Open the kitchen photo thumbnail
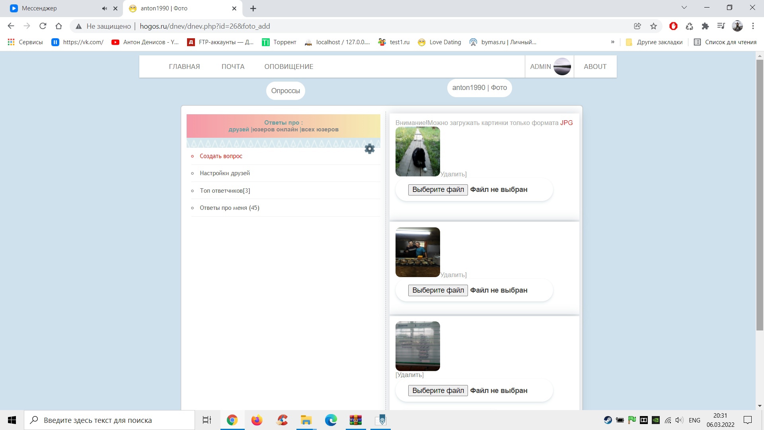The width and height of the screenshot is (764, 430). click(417, 252)
